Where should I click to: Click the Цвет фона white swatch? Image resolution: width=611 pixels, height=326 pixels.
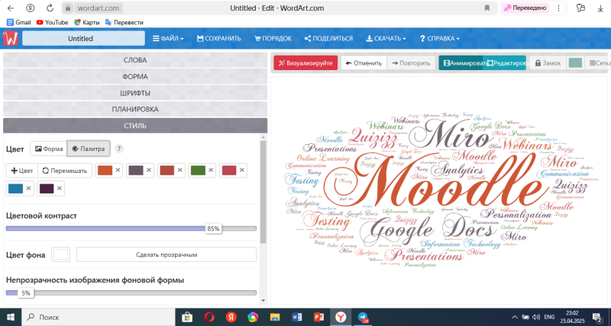(61, 254)
